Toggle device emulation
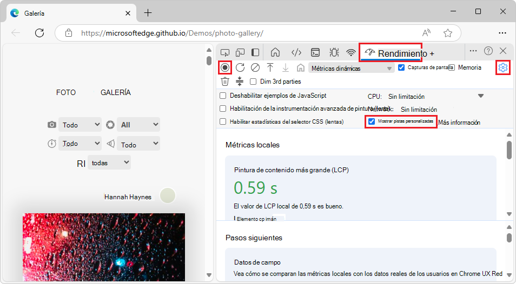 [240, 52]
